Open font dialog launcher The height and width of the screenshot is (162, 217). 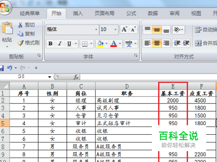click(x=136, y=55)
